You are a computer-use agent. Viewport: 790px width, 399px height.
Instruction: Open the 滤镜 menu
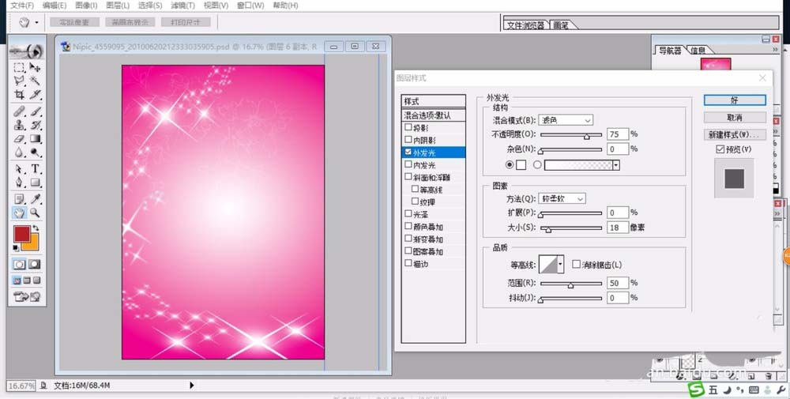click(182, 6)
